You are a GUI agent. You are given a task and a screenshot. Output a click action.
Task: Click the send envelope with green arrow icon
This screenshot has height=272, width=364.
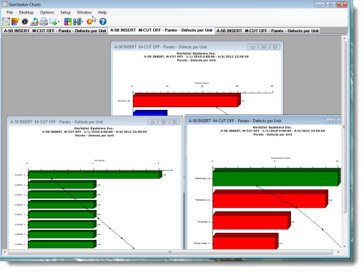(x=53, y=22)
